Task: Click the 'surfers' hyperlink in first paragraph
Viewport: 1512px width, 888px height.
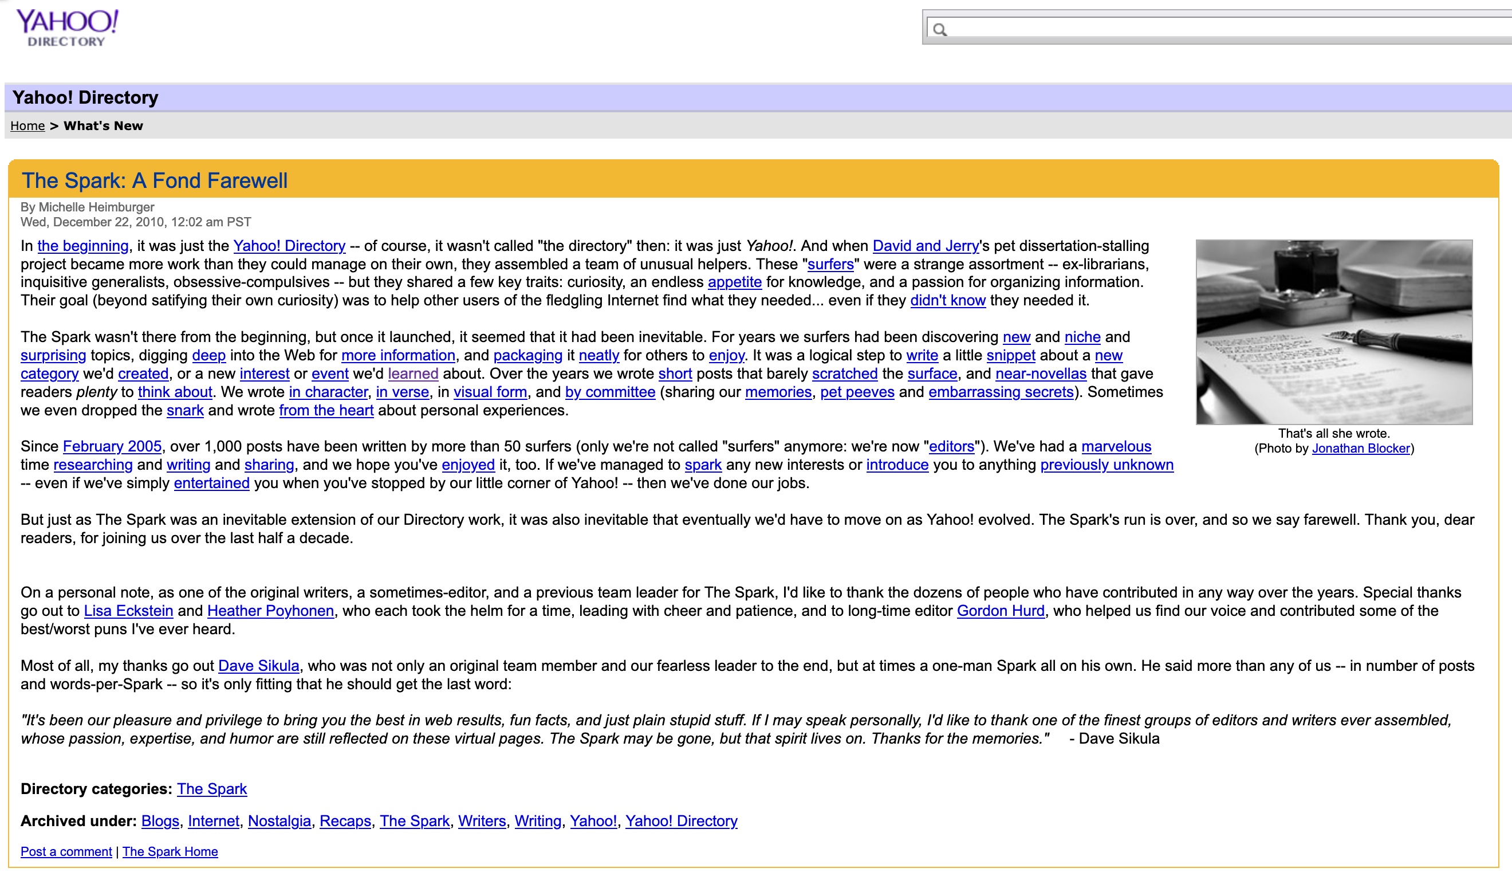Action: (x=830, y=265)
